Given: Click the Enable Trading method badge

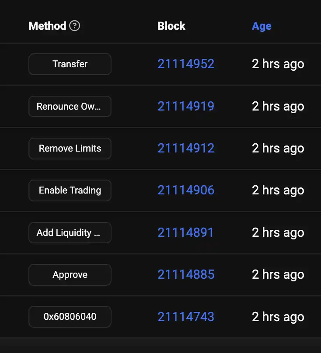Looking at the screenshot, I should pos(70,190).
